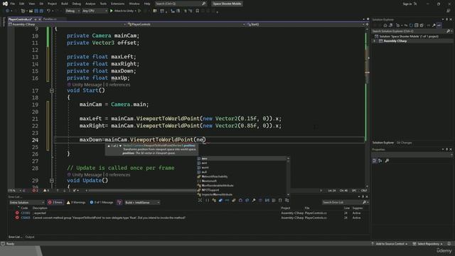The width and height of the screenshot is (455, 256).
Task: Open the Debug configuration dropdown
Action: tap(73, 11)
